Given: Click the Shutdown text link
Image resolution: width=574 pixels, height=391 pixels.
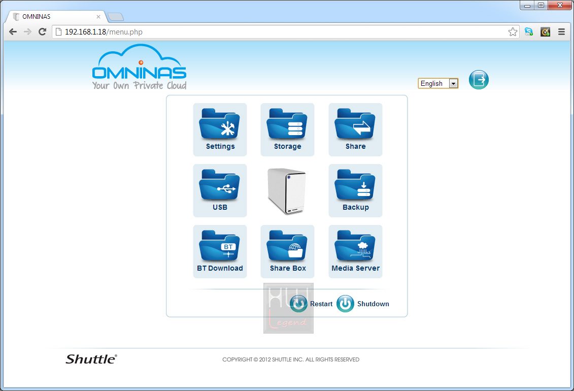Looking at the screenshot, I should (x=373, y=304).
